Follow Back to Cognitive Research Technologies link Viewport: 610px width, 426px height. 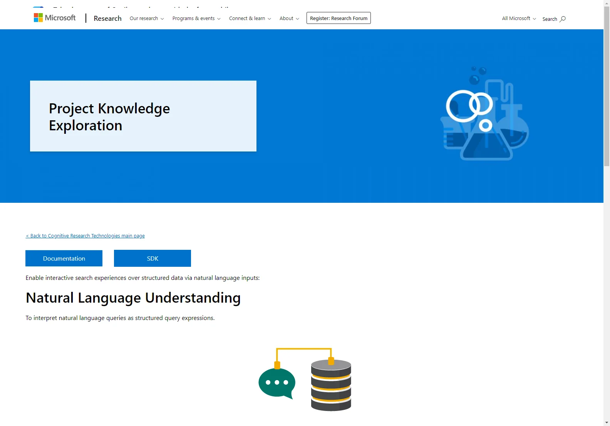(x=85, y=236)
